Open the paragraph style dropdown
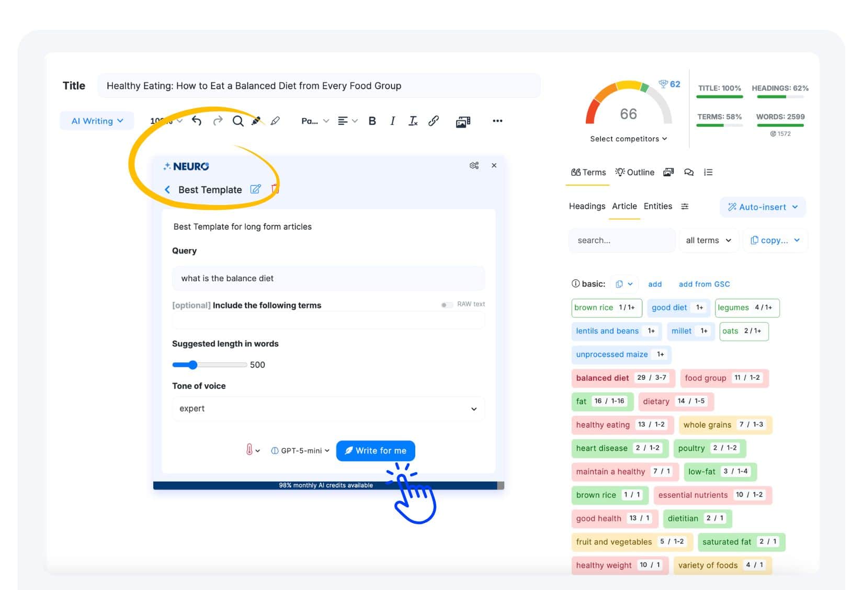Viewport: 863px width, 590px height. [315, 121]
